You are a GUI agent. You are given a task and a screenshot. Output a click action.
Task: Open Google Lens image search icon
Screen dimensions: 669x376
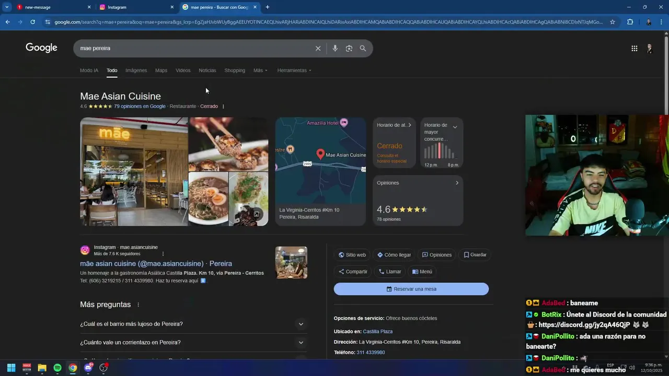click(x=349, y=48)
